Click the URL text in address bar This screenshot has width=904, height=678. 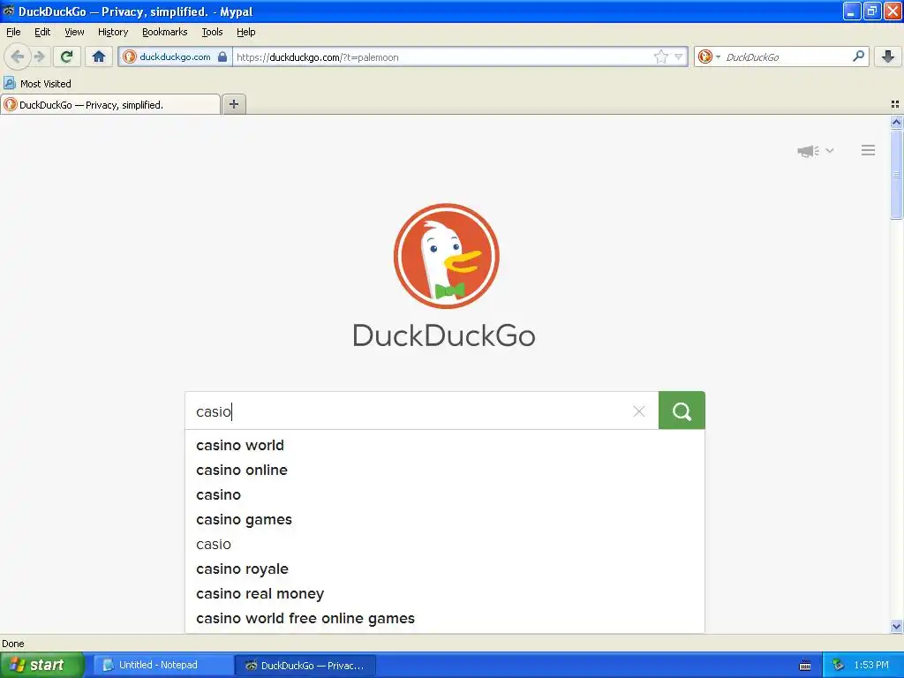[318, 57]
